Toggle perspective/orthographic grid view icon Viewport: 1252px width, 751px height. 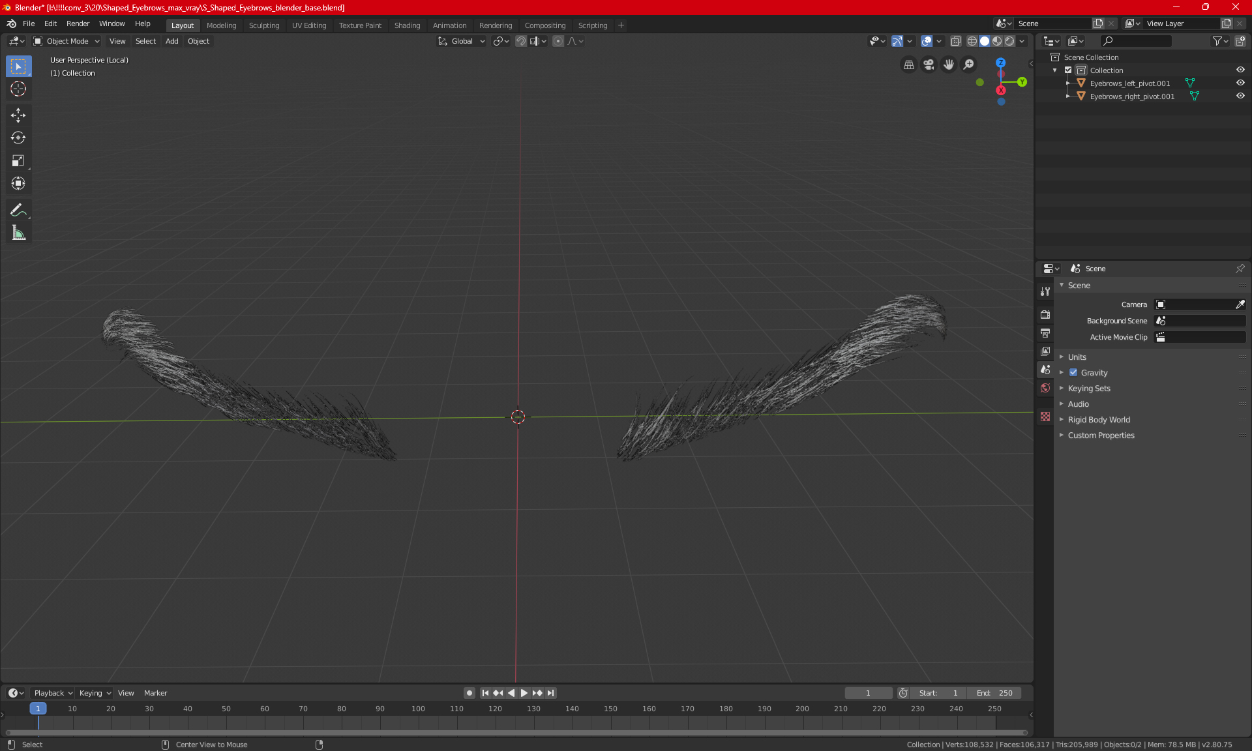tap(908, 65)
